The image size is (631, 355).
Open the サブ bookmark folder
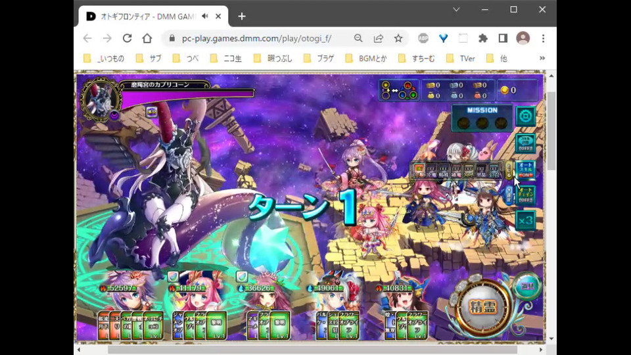point(149,59)
